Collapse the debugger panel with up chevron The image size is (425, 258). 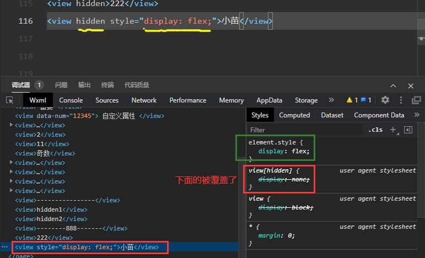[393, 85]
